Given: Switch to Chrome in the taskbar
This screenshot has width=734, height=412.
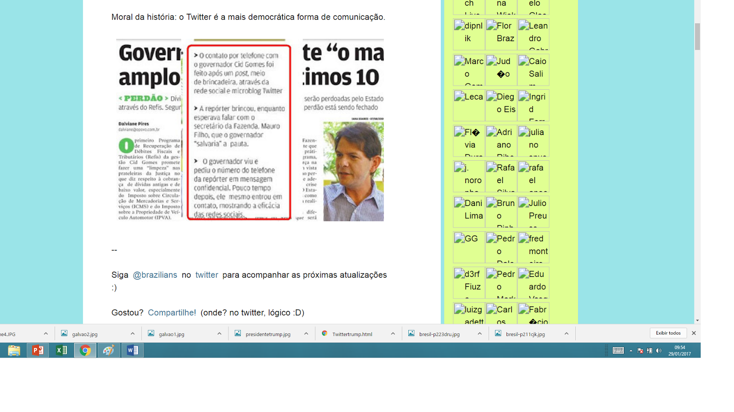Looking at the screenshot, I should (x=85, y=351).
